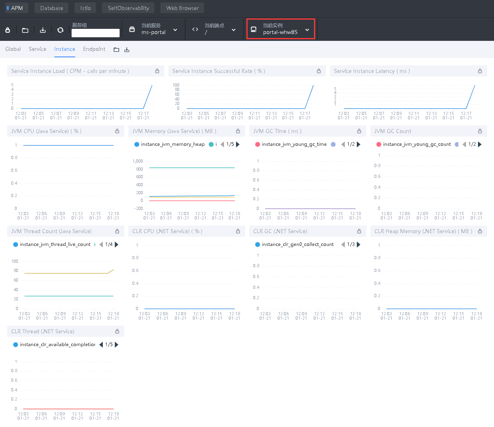Viewport: 494px width, 427px height.
Task: Go to next legend page in CLR Thread
Action: pos(117,344)
